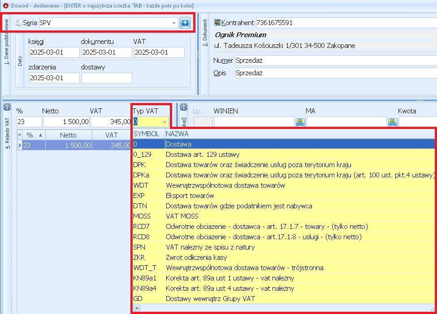The height and width of the screenshot is (314, 437).
Task: Select '0 Dostawa' in the Typ VAT list
Action: [x=284, y=144]
